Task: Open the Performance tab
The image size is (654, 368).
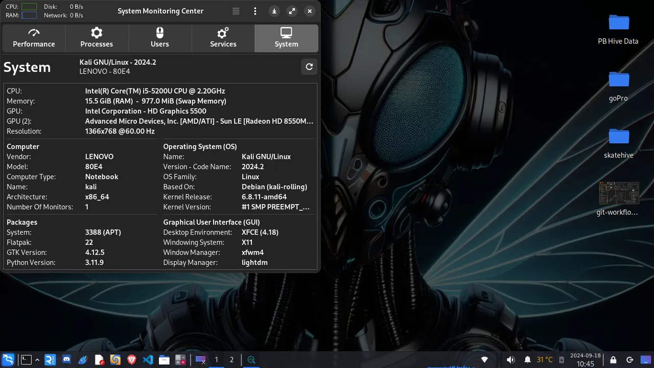Action: pos(34,38)
